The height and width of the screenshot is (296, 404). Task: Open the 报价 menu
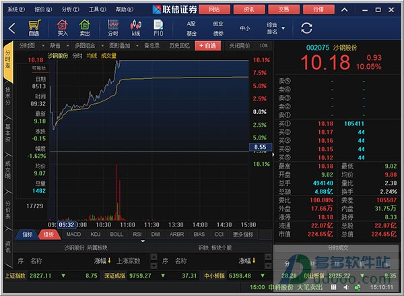coord(43,9)
